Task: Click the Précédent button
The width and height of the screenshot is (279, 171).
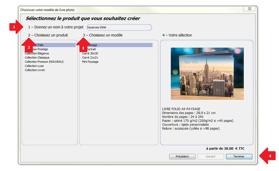Action: tap(182, 157)
